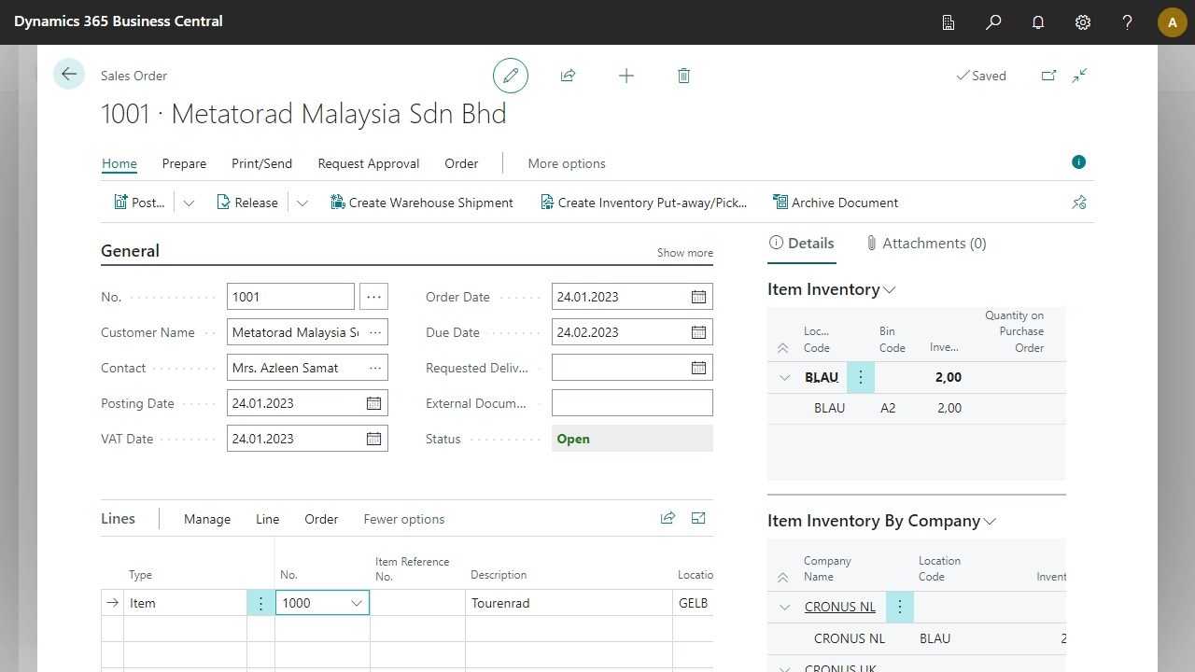Click Show more in the General section
1195x672 pixels.
pyautogui.click(x=684, y=252)
